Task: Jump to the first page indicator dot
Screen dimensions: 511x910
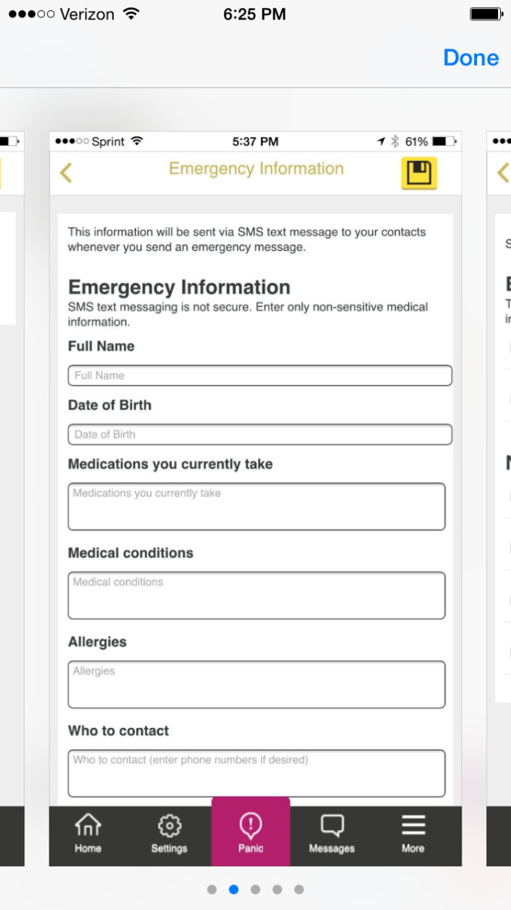Action: [212, 890]
